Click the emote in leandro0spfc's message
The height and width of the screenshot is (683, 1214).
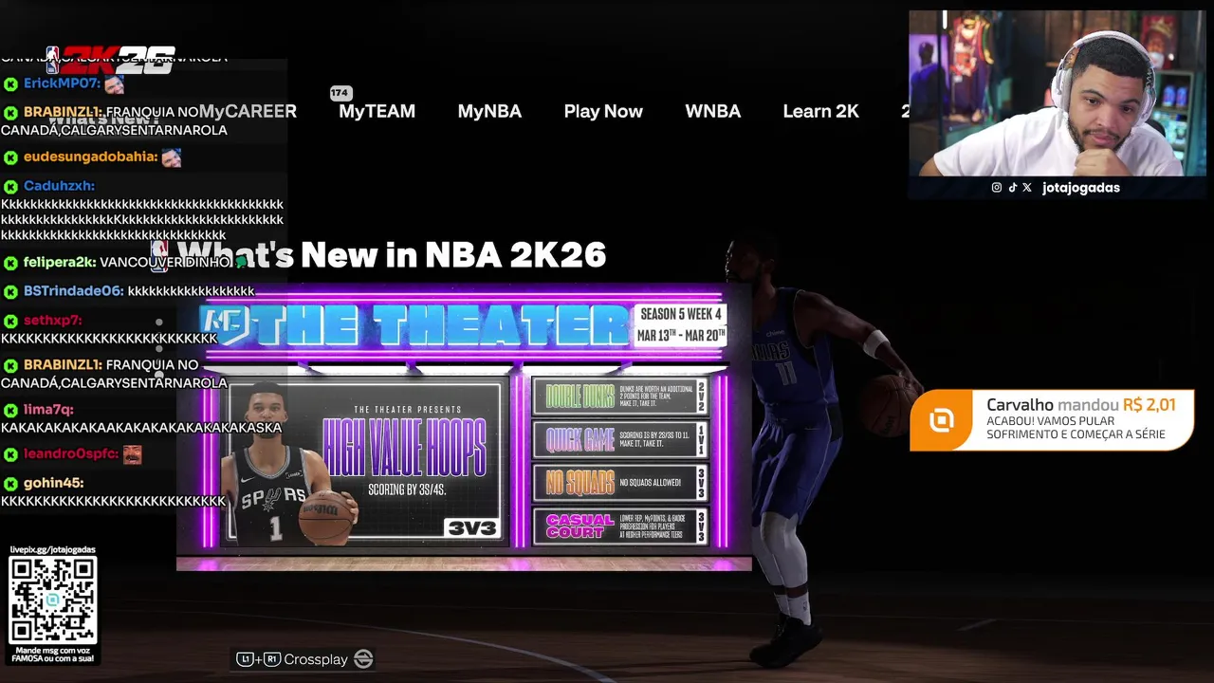tap(132, 454)
